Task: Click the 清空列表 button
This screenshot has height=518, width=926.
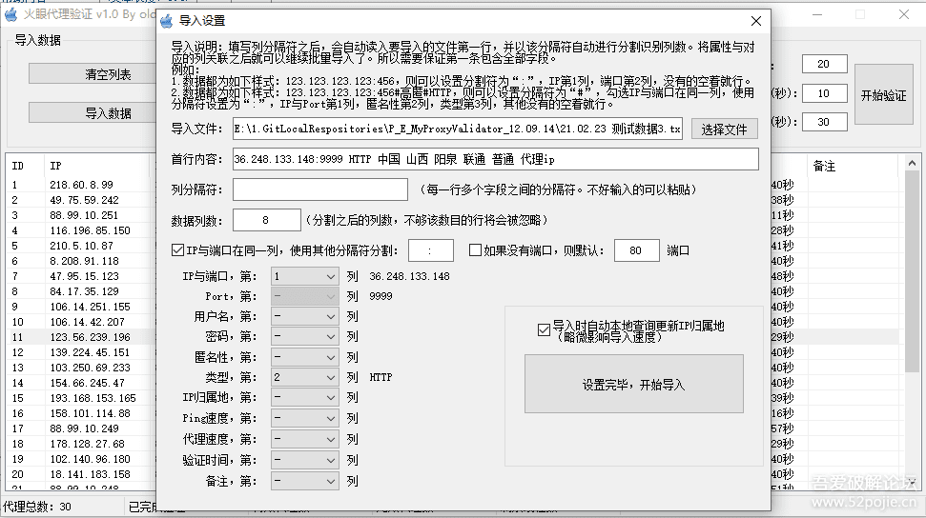Action: (108, 74)
